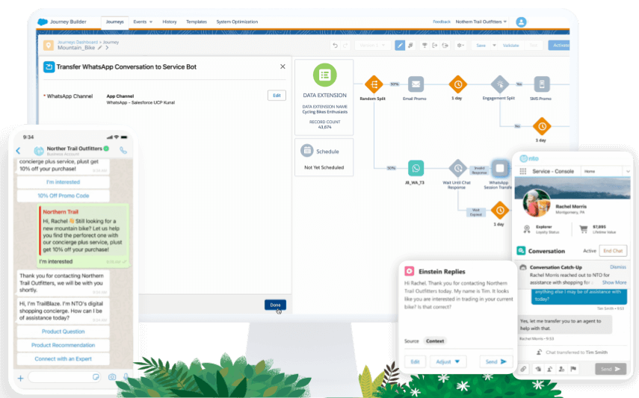Tap the phone call icon in chat

[x=123, y=150]
